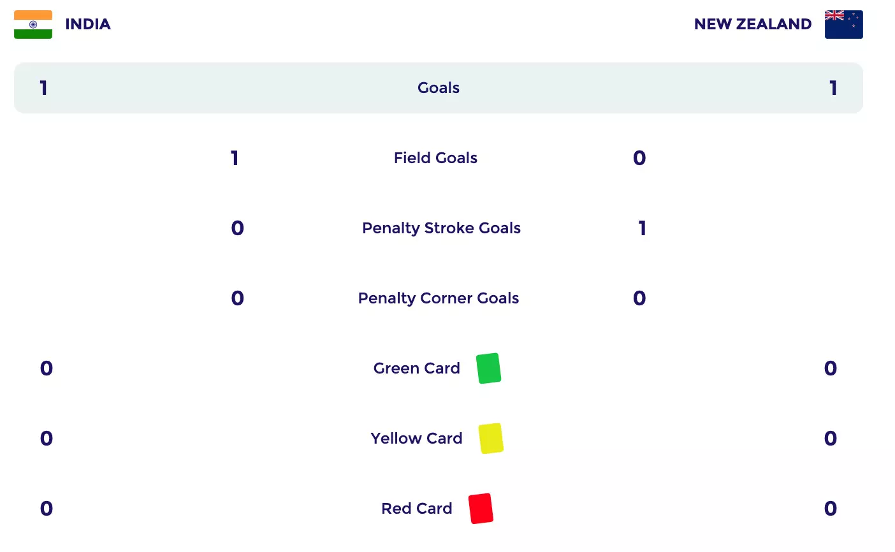Click the Field Goals label
895x552 pixels.
point(435,158)
